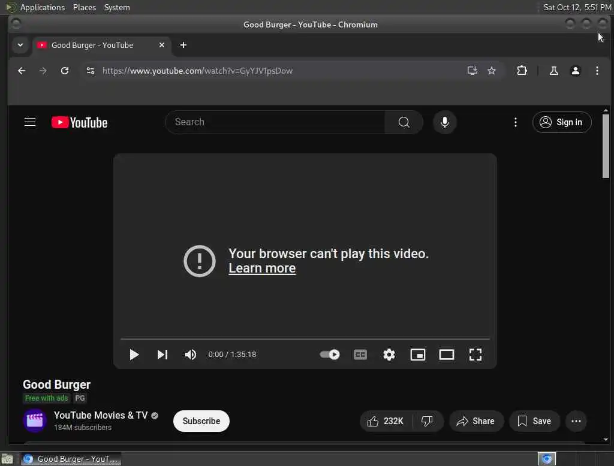
Task: Toggle closed captions in player
Action: pyautogui.click(x=360, y=355)
